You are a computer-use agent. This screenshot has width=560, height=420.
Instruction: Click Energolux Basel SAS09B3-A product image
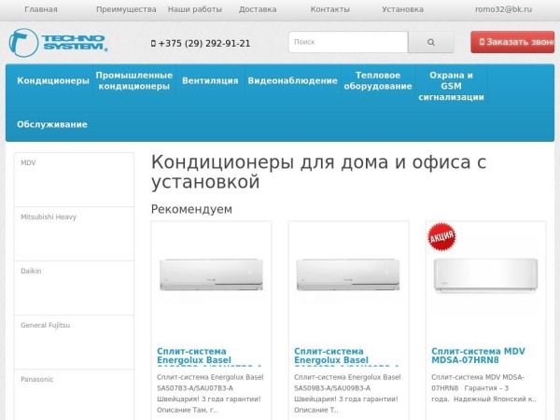(x=348, y=274)
